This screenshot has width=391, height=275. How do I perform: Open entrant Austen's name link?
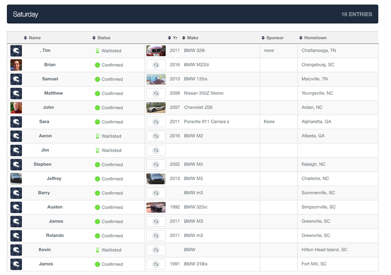point(55,207)
